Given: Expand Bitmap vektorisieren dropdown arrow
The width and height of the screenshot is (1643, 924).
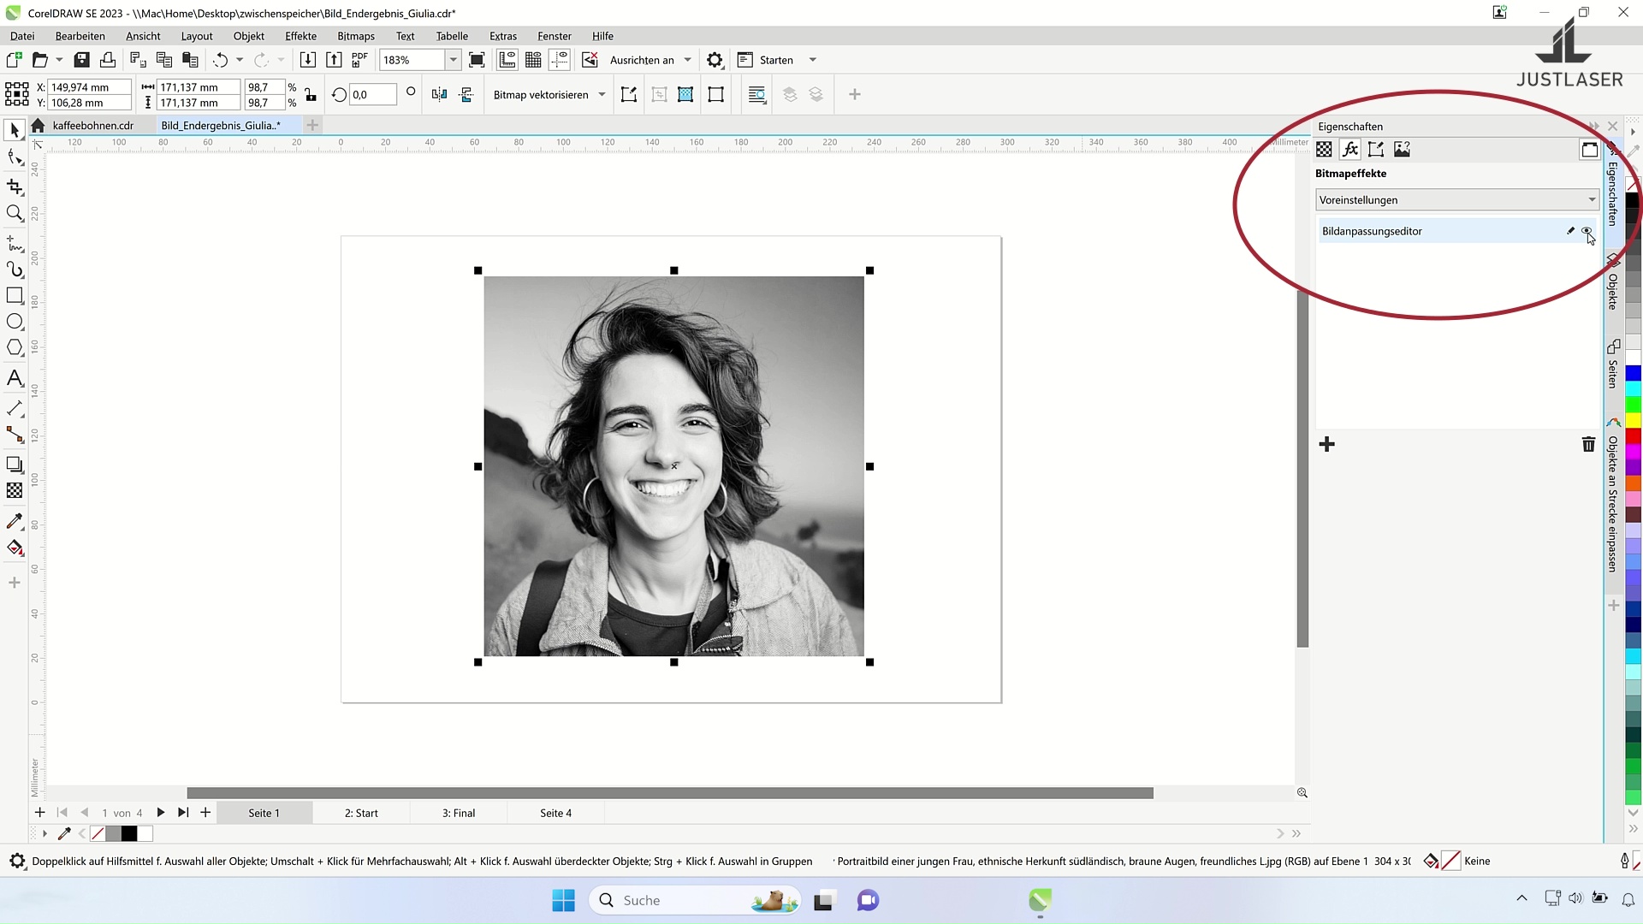Looking at the screenshot, I should (602, 95).
